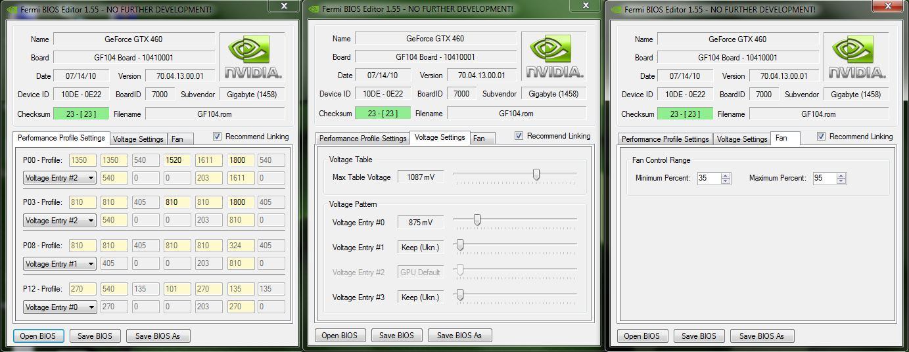
Task: Click the NVIDIA logo in the left window
Action: [x=252, y=56]
